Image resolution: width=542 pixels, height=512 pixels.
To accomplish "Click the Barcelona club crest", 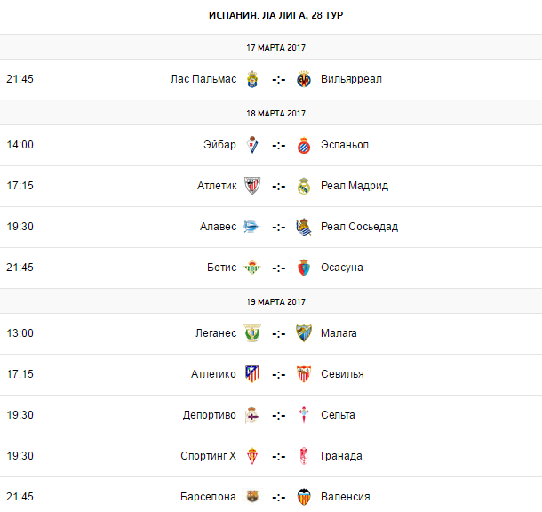I will [252, 497].
